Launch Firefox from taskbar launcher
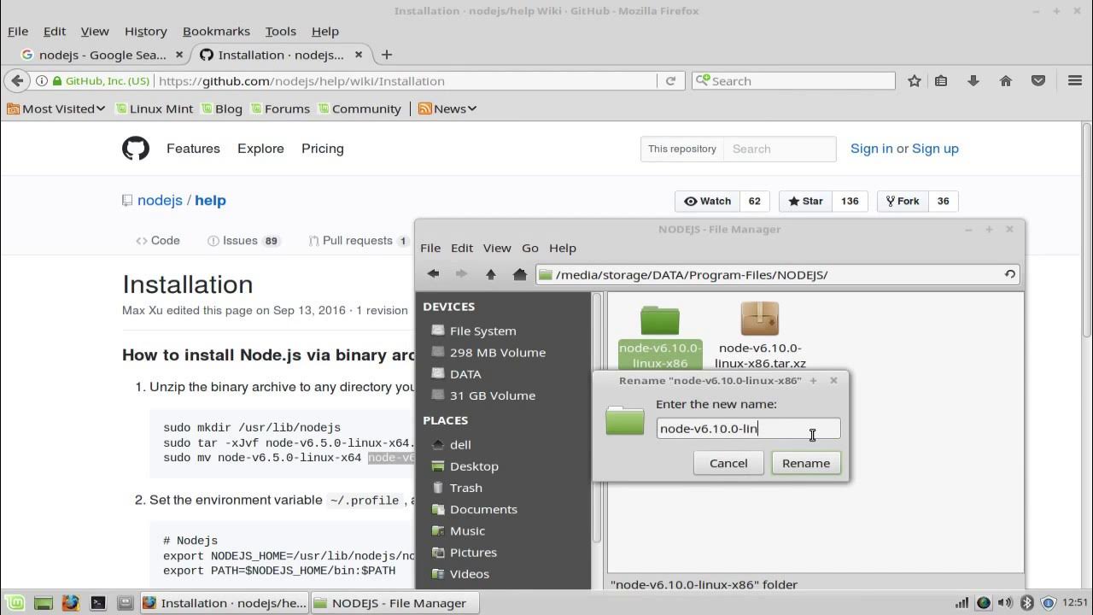This screenshot has height=615, width=1093. click(71, 602)
